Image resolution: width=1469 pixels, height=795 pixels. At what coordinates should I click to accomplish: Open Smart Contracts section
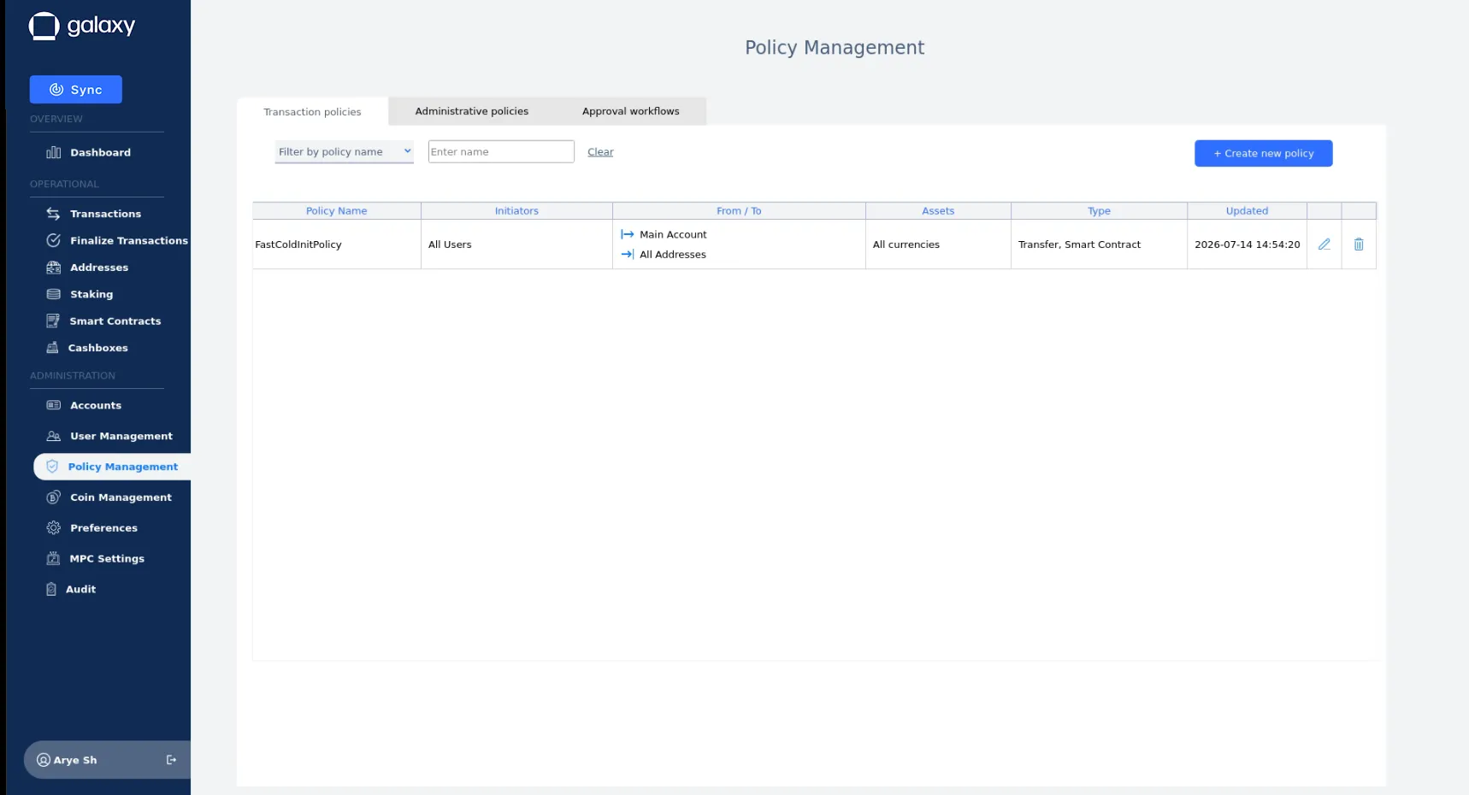115,321
